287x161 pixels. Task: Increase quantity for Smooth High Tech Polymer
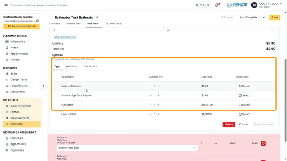(158, 95)
